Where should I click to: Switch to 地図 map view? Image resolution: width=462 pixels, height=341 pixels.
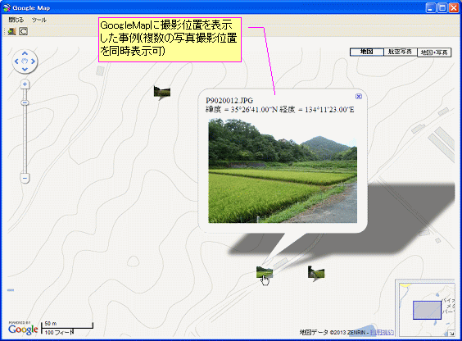[367, 52]
